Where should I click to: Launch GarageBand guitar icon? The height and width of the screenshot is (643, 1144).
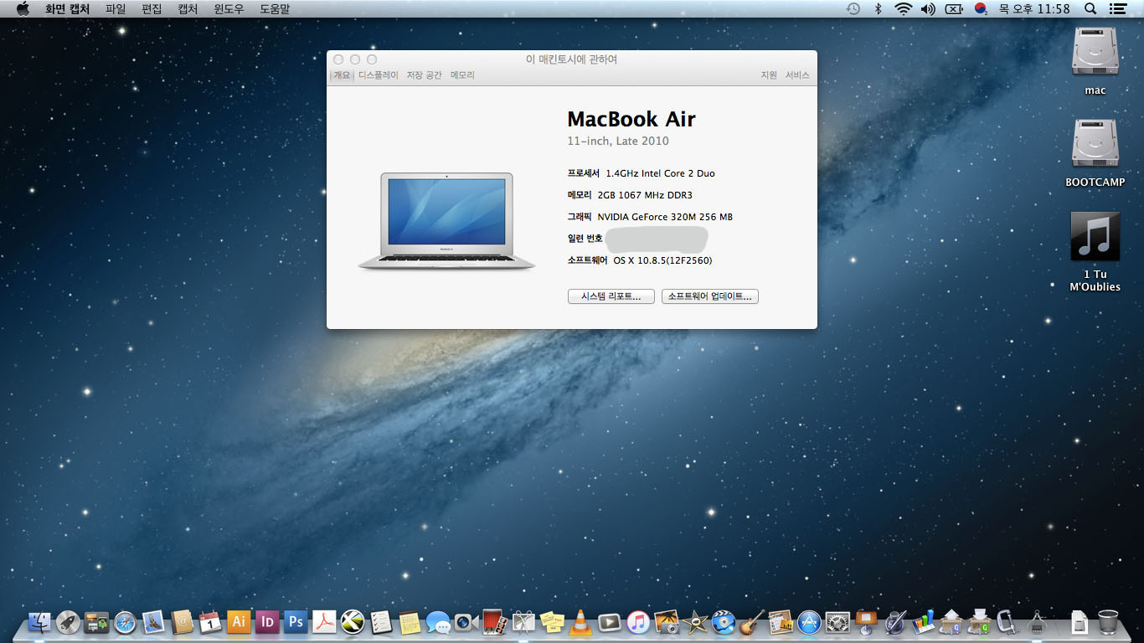pyautogui.click(x=752, y=621)
